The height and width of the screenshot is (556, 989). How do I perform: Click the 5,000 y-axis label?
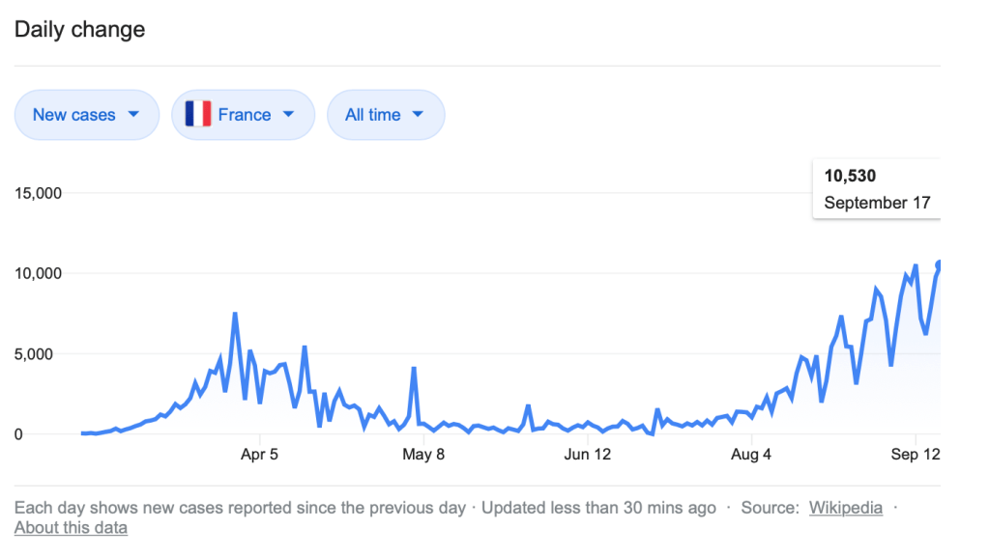pos(43,354)
